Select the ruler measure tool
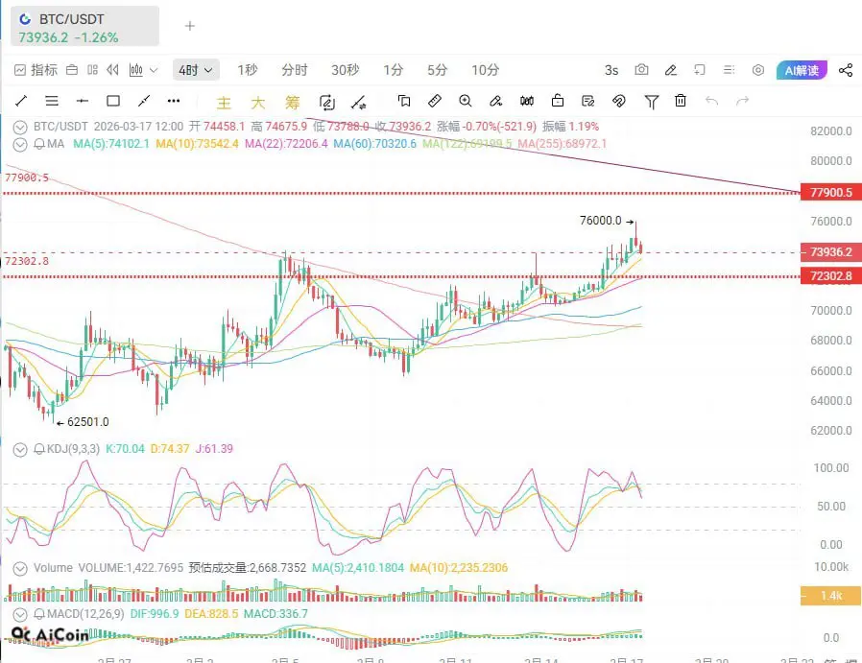This screenshot has height=663, width=862. coord(435,101)
